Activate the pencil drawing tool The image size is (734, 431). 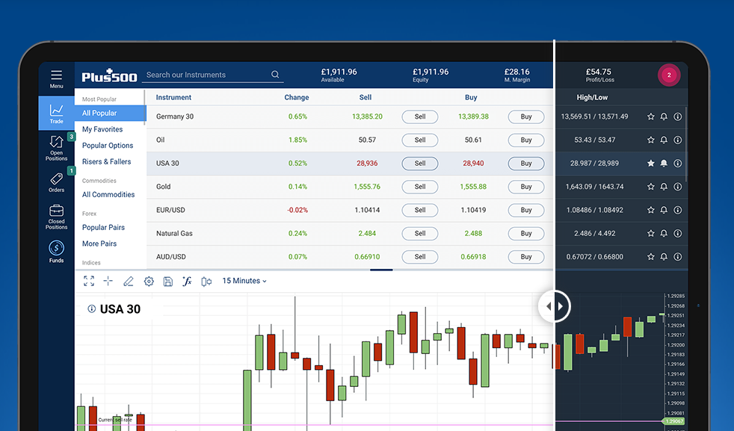pos(128,281)
